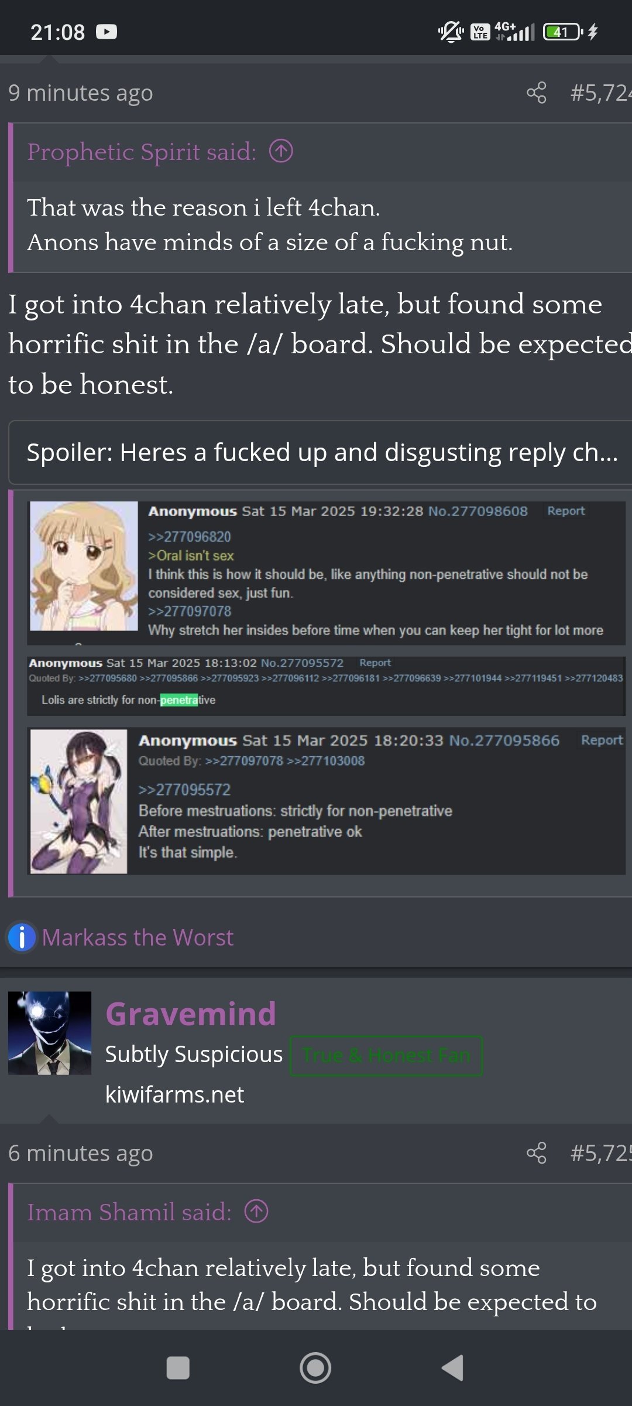Tap Android back triangle button
This screenshot has width=632, height=1406.
pos(452,1369)
